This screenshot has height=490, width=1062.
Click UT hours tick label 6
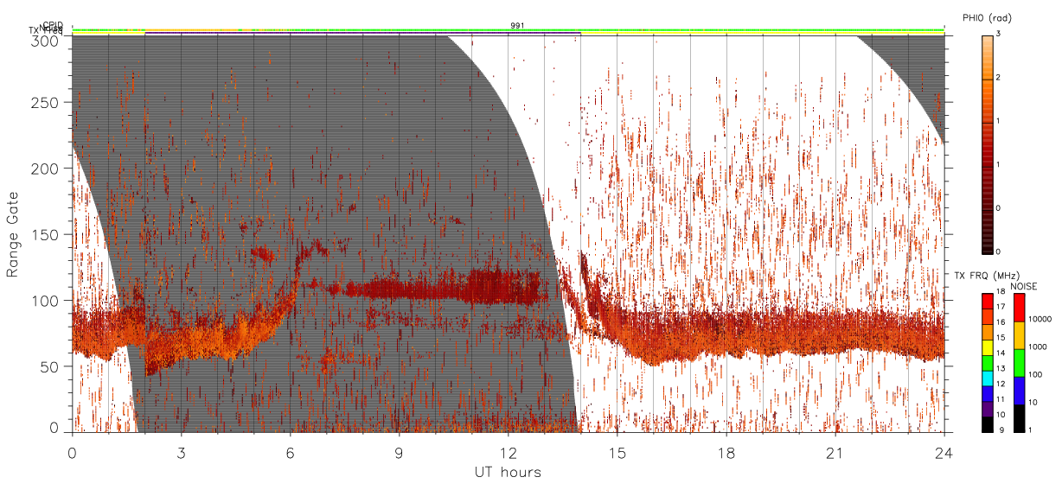click(290, 453)
